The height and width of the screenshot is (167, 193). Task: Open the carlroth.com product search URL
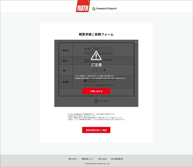click(103, 81)
